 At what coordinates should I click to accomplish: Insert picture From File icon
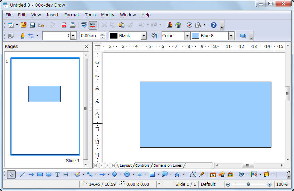pos(230,175)
